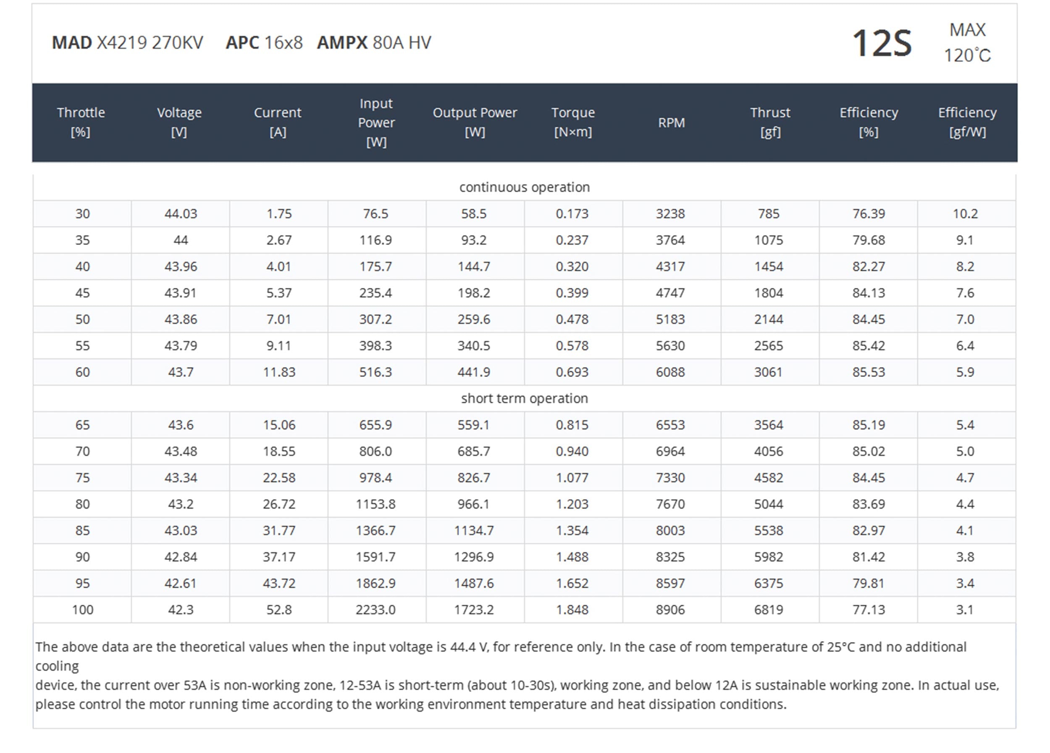Click the Throttle [%] column header
The height and width of the screenshot is (753, 1050).
point(81,122)
